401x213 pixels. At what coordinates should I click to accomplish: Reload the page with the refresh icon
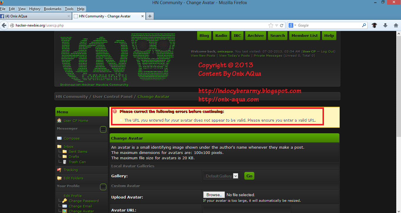point(282,25)
